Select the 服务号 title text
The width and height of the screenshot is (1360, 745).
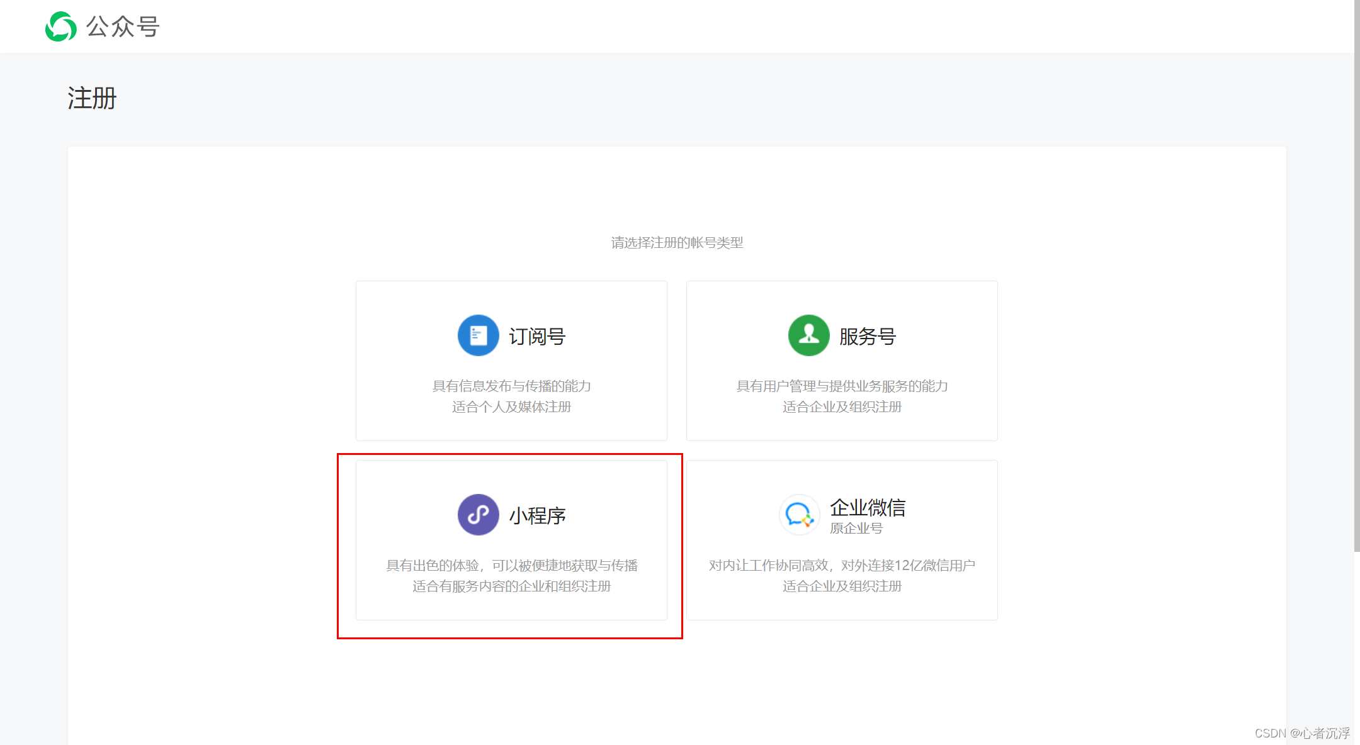click(867, 337)
